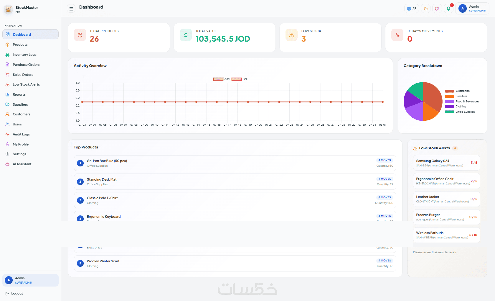Click the Audit Logs pulse icon
This screenshot has width=495, height=301.
(x=7, y=134)
